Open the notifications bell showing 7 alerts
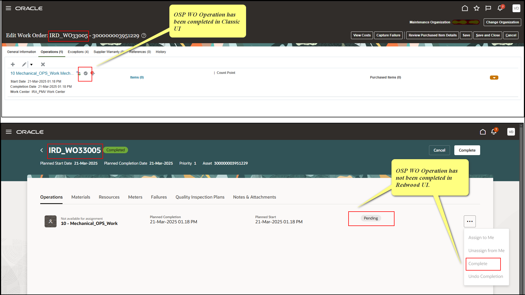The height and width of the screenshot is (295, 525). click(x=500, y=8)
